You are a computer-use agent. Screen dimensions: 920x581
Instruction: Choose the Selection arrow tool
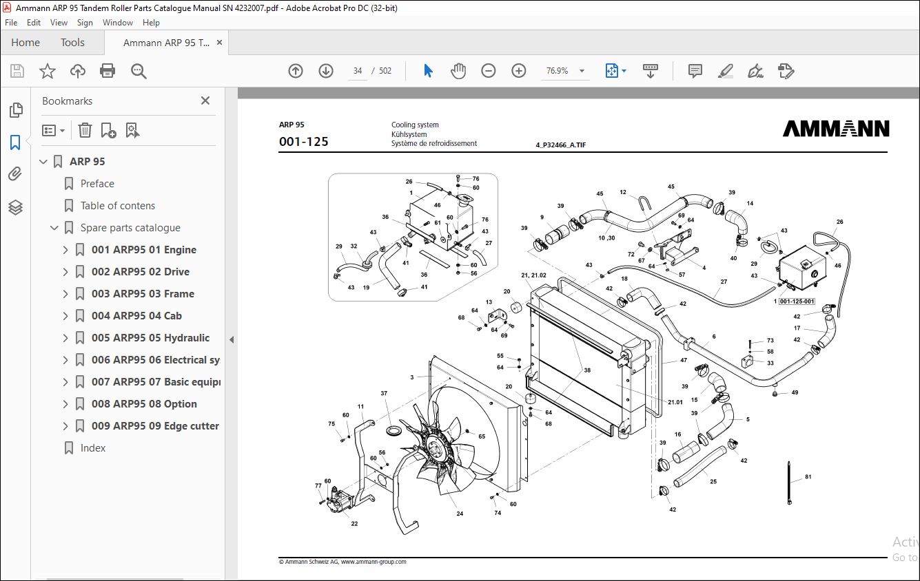[428, 71]
